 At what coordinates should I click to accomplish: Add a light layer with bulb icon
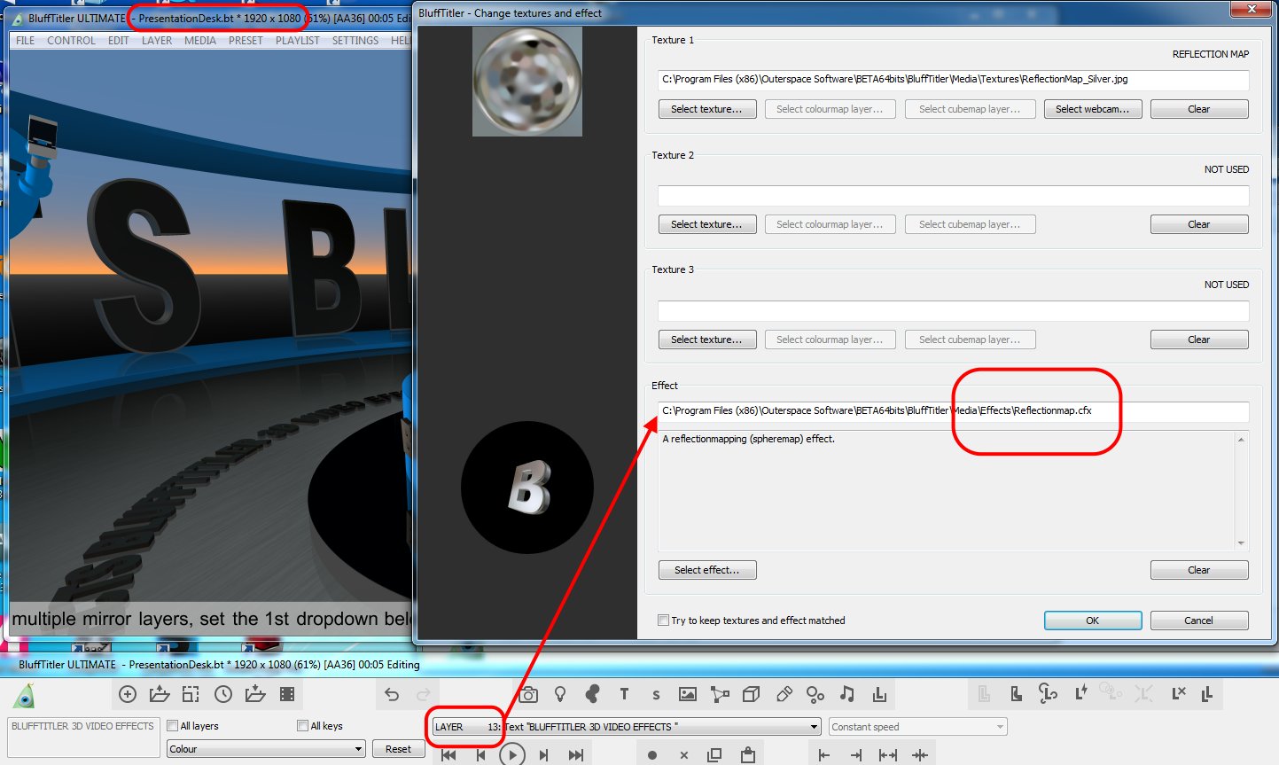click(x=560, y=694)
